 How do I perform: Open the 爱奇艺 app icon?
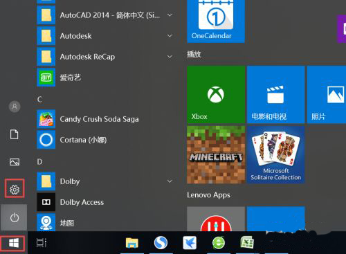(46, 78)
